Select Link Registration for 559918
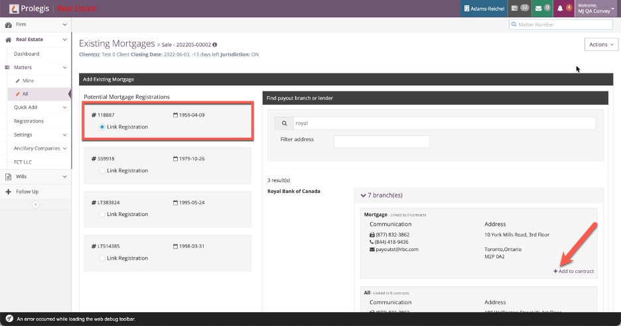 [102, 170]
